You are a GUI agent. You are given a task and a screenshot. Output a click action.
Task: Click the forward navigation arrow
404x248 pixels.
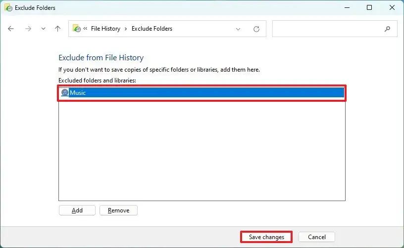28,29
